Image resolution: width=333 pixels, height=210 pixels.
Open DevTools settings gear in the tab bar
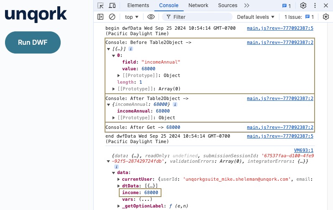pyautogui.click(x=303, y=5)
